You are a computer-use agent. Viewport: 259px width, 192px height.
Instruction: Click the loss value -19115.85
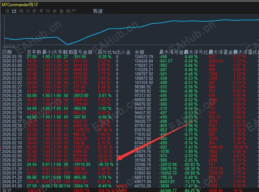[x=82, y=164]
